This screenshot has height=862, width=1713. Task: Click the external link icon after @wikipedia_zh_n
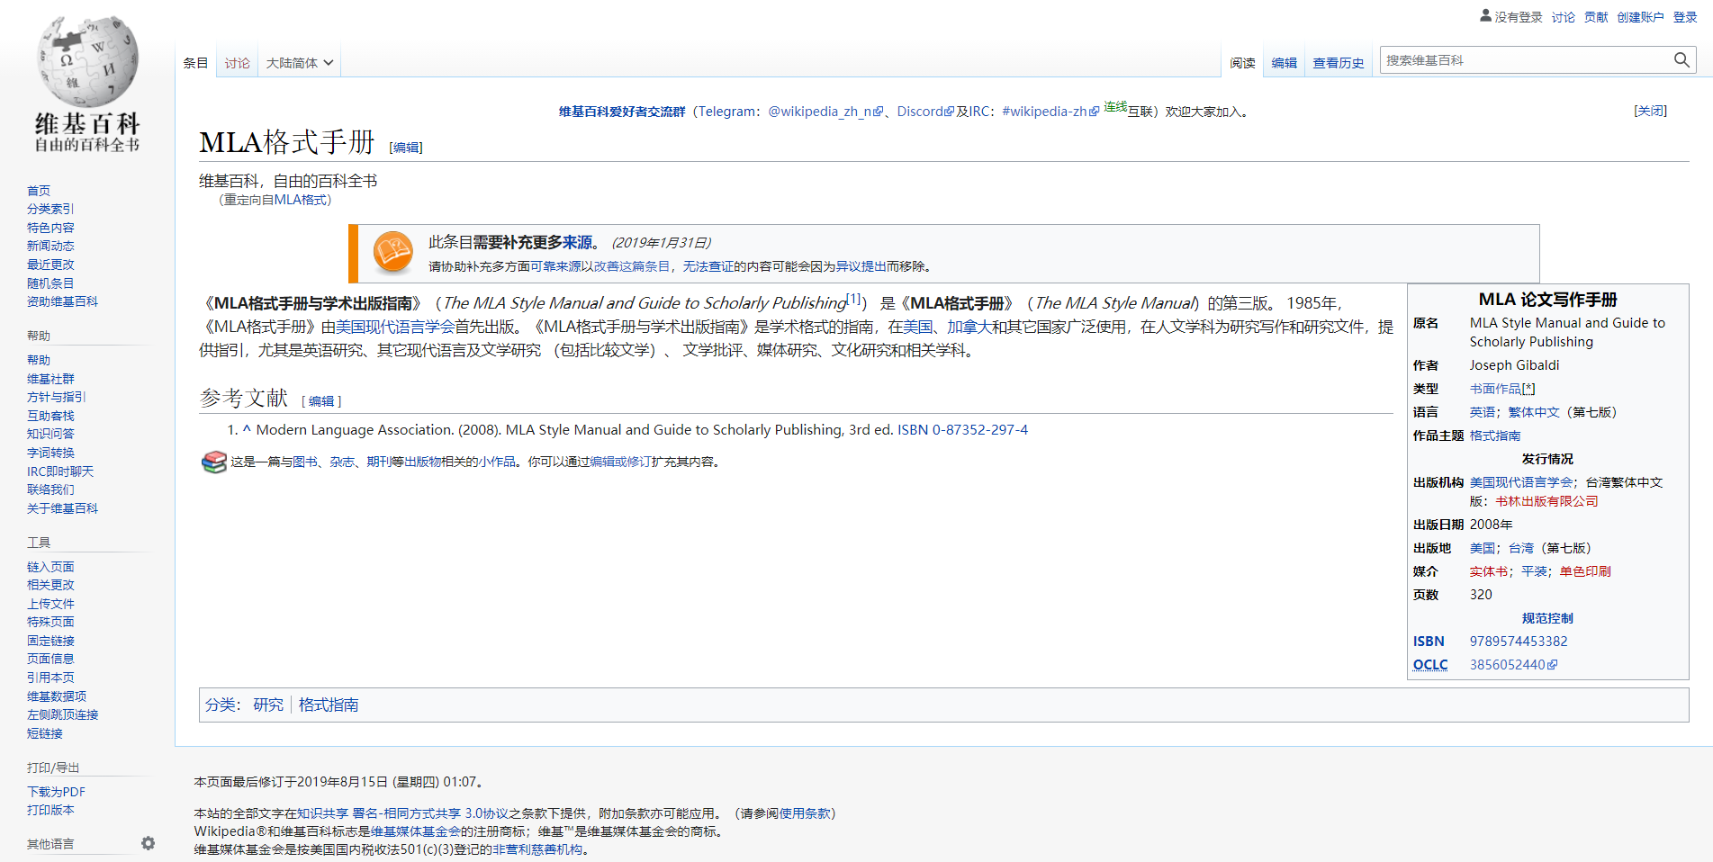click(x=878, y=111)
